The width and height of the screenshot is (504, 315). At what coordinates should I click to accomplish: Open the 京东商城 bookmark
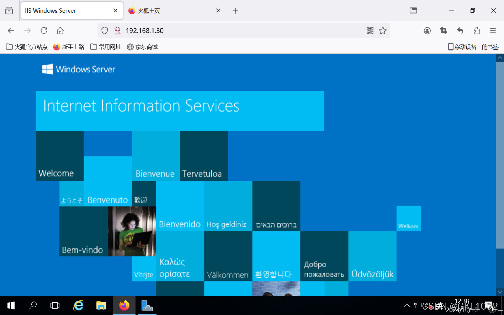tap(142, 47)
